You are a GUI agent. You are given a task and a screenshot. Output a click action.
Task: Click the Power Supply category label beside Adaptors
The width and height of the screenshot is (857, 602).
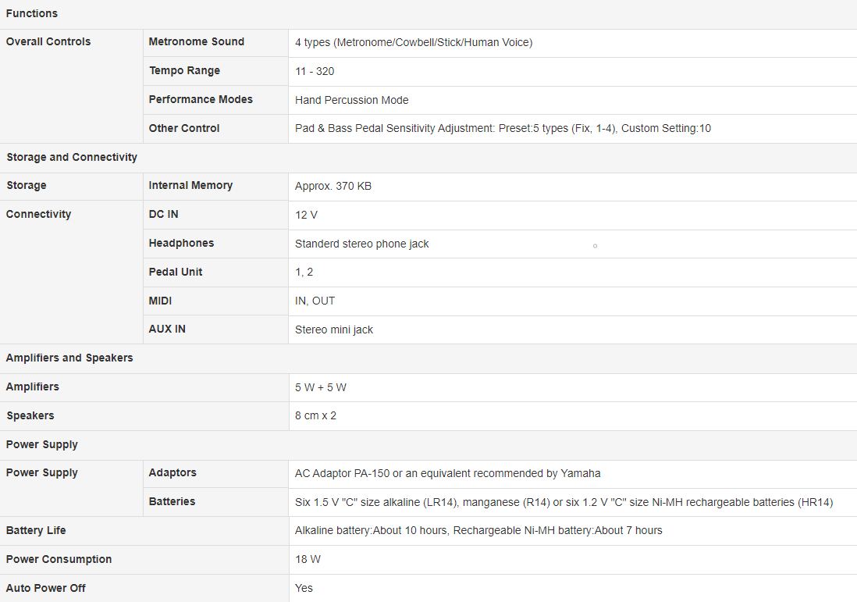[x=41, y=472]
